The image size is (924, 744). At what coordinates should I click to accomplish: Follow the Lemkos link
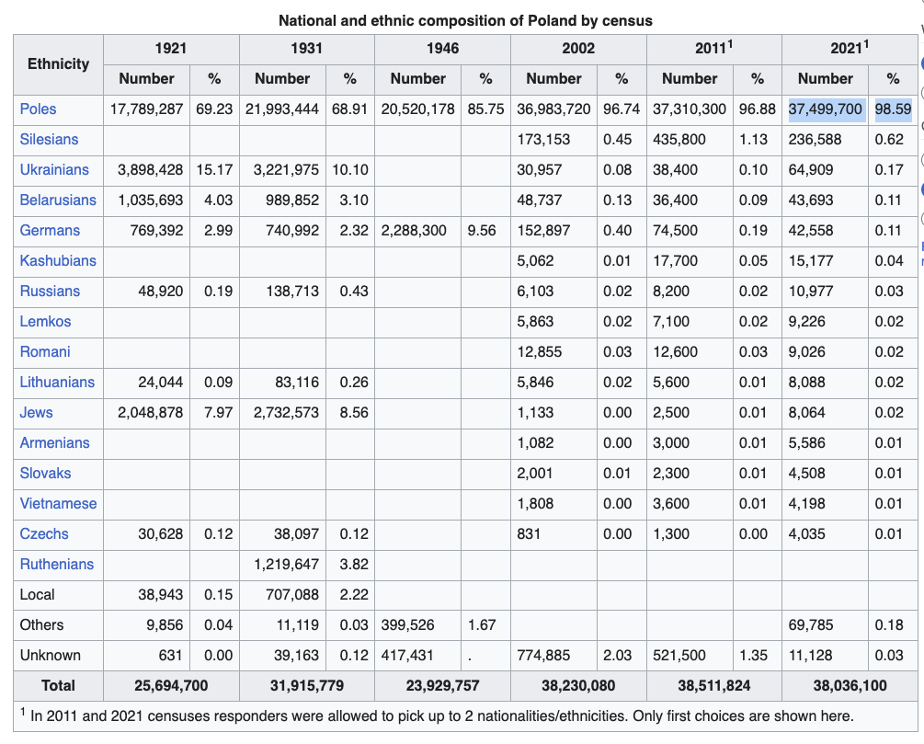[45, 321]
